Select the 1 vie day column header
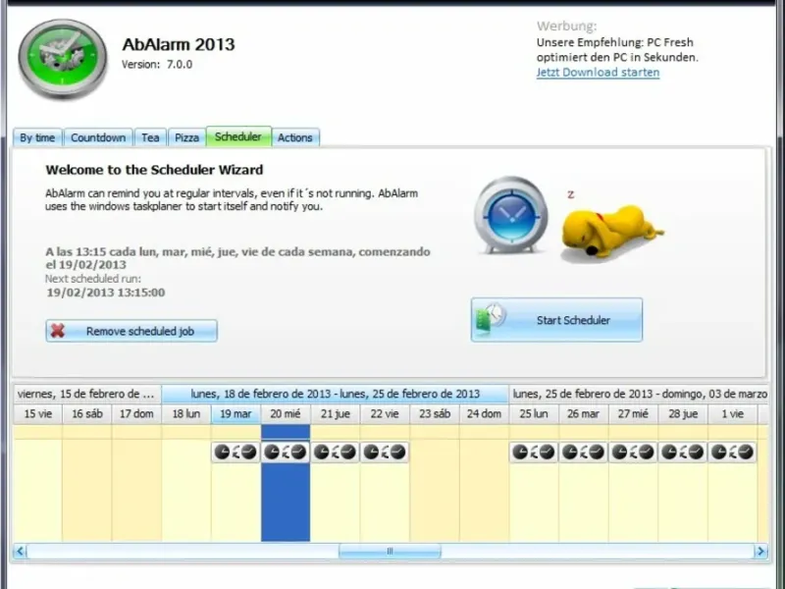This screenshot has height=589, width=785. (x=732, y=414)
